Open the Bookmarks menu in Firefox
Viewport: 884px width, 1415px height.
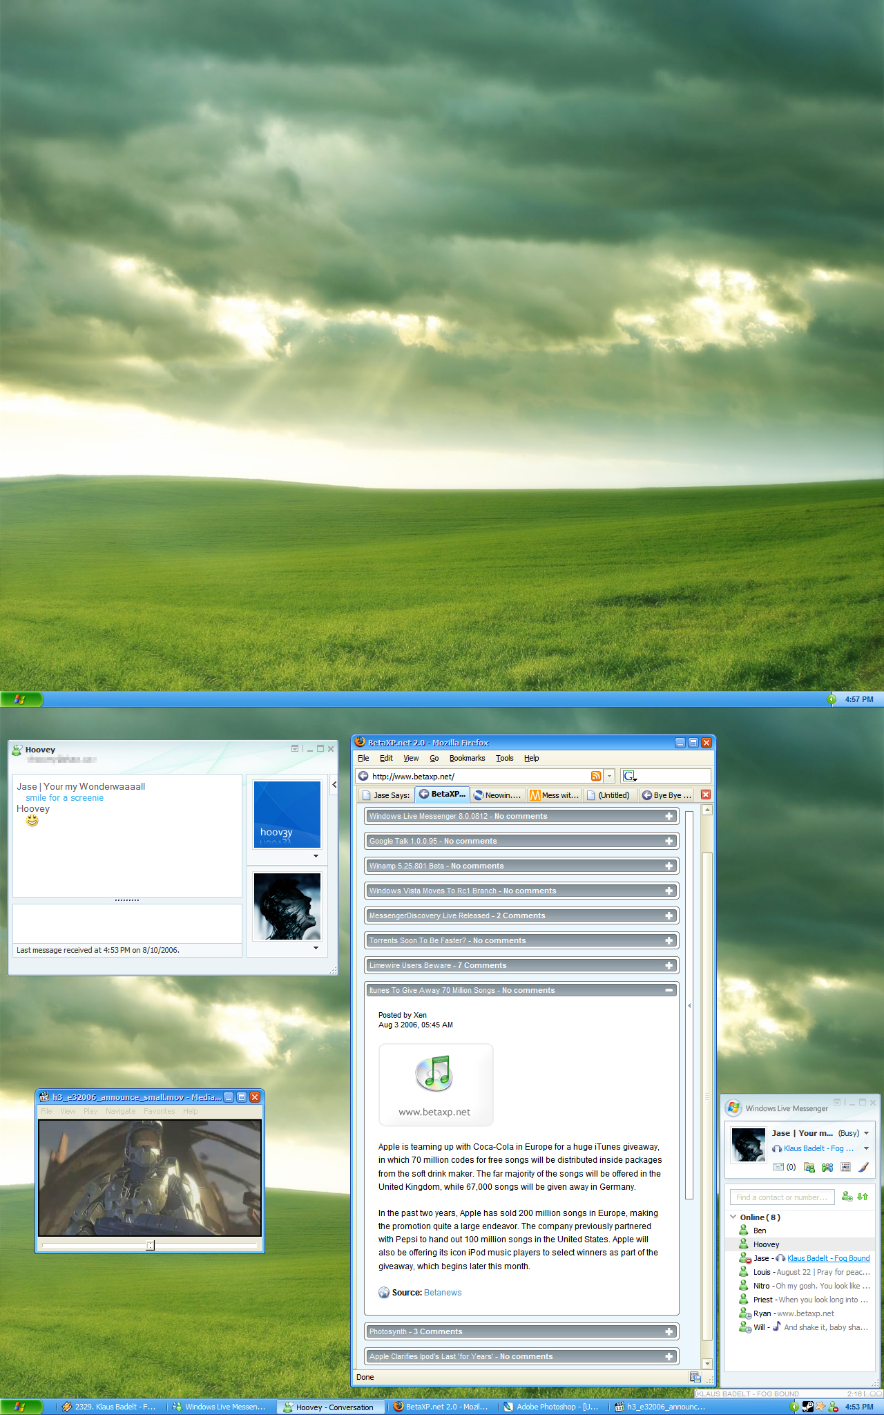tap(467, 758)
